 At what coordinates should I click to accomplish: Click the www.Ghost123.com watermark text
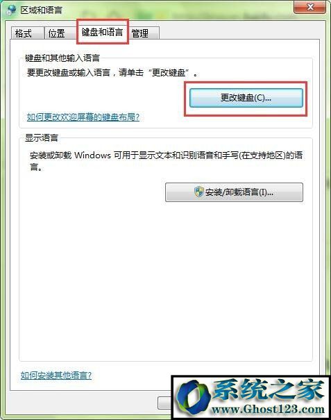pos(268,409)
